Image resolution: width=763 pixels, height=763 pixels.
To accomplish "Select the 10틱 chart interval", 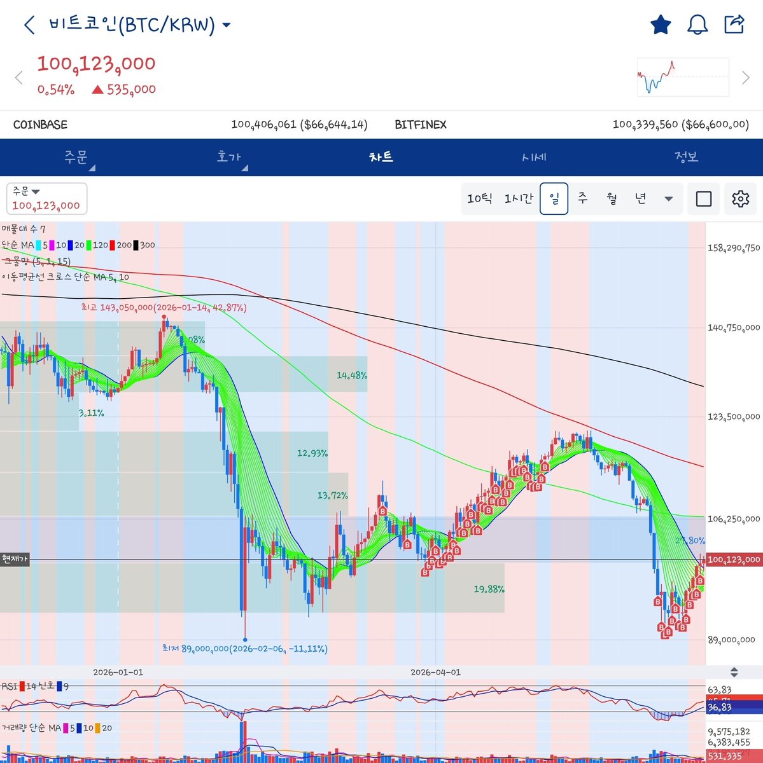I will coord(480,199).
